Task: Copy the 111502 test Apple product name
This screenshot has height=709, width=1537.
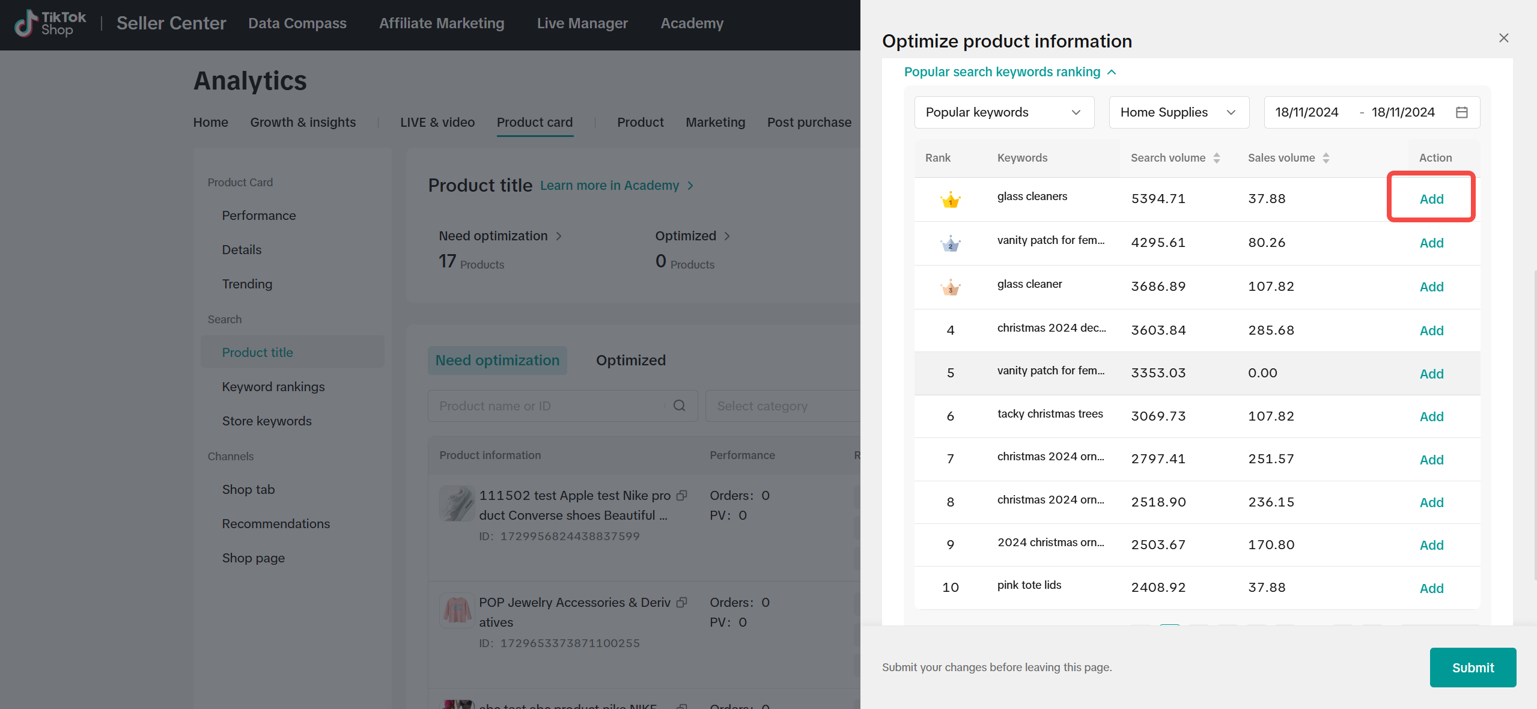Action: [682, 496]
